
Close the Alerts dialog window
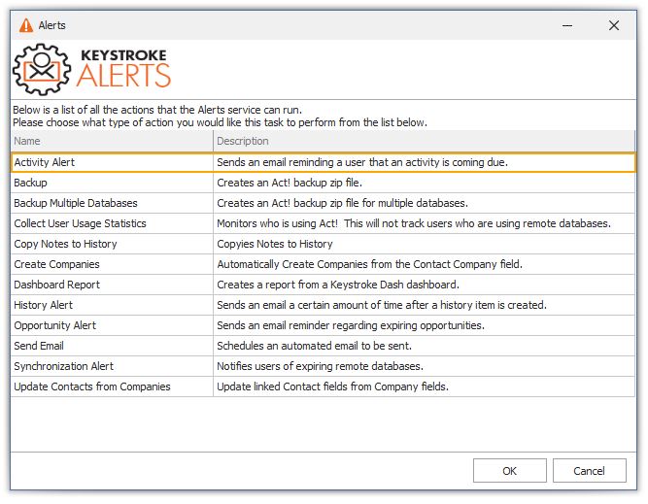tap(614, 25)
